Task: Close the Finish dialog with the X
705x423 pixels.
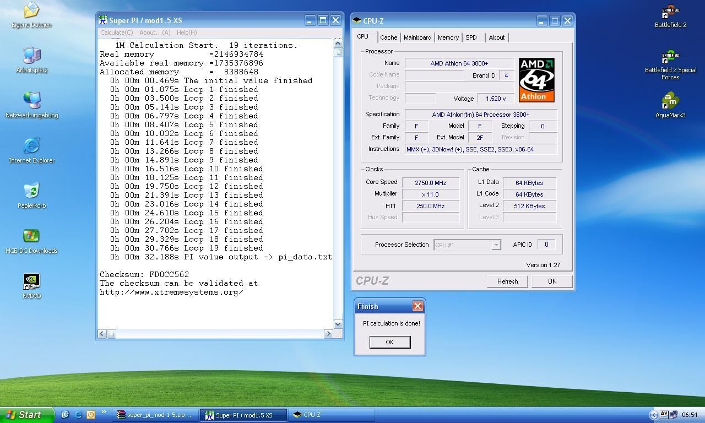Action: [417, 306]
